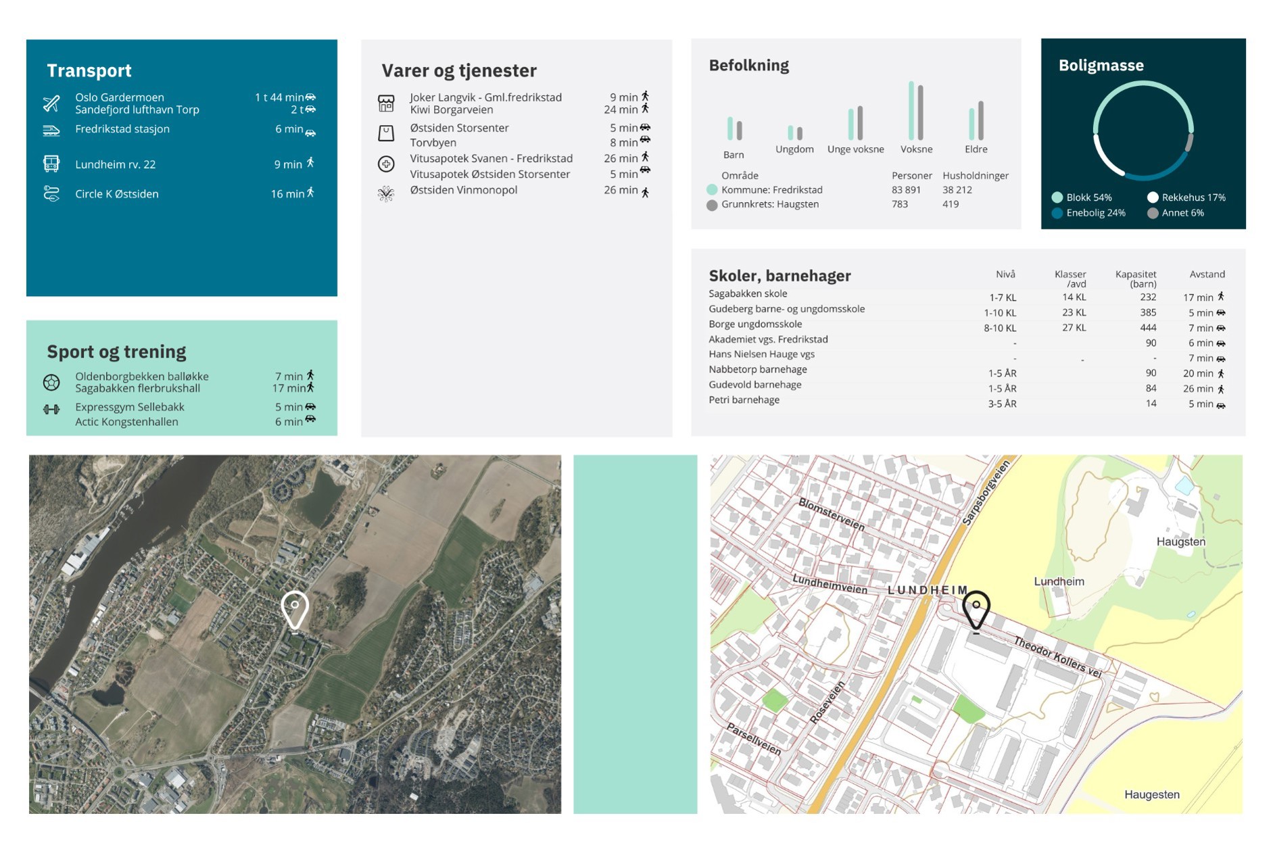Click the Nivå column header
Image resolution: width=1271 pixels, height=847 pixels.
pos(1005,274)
